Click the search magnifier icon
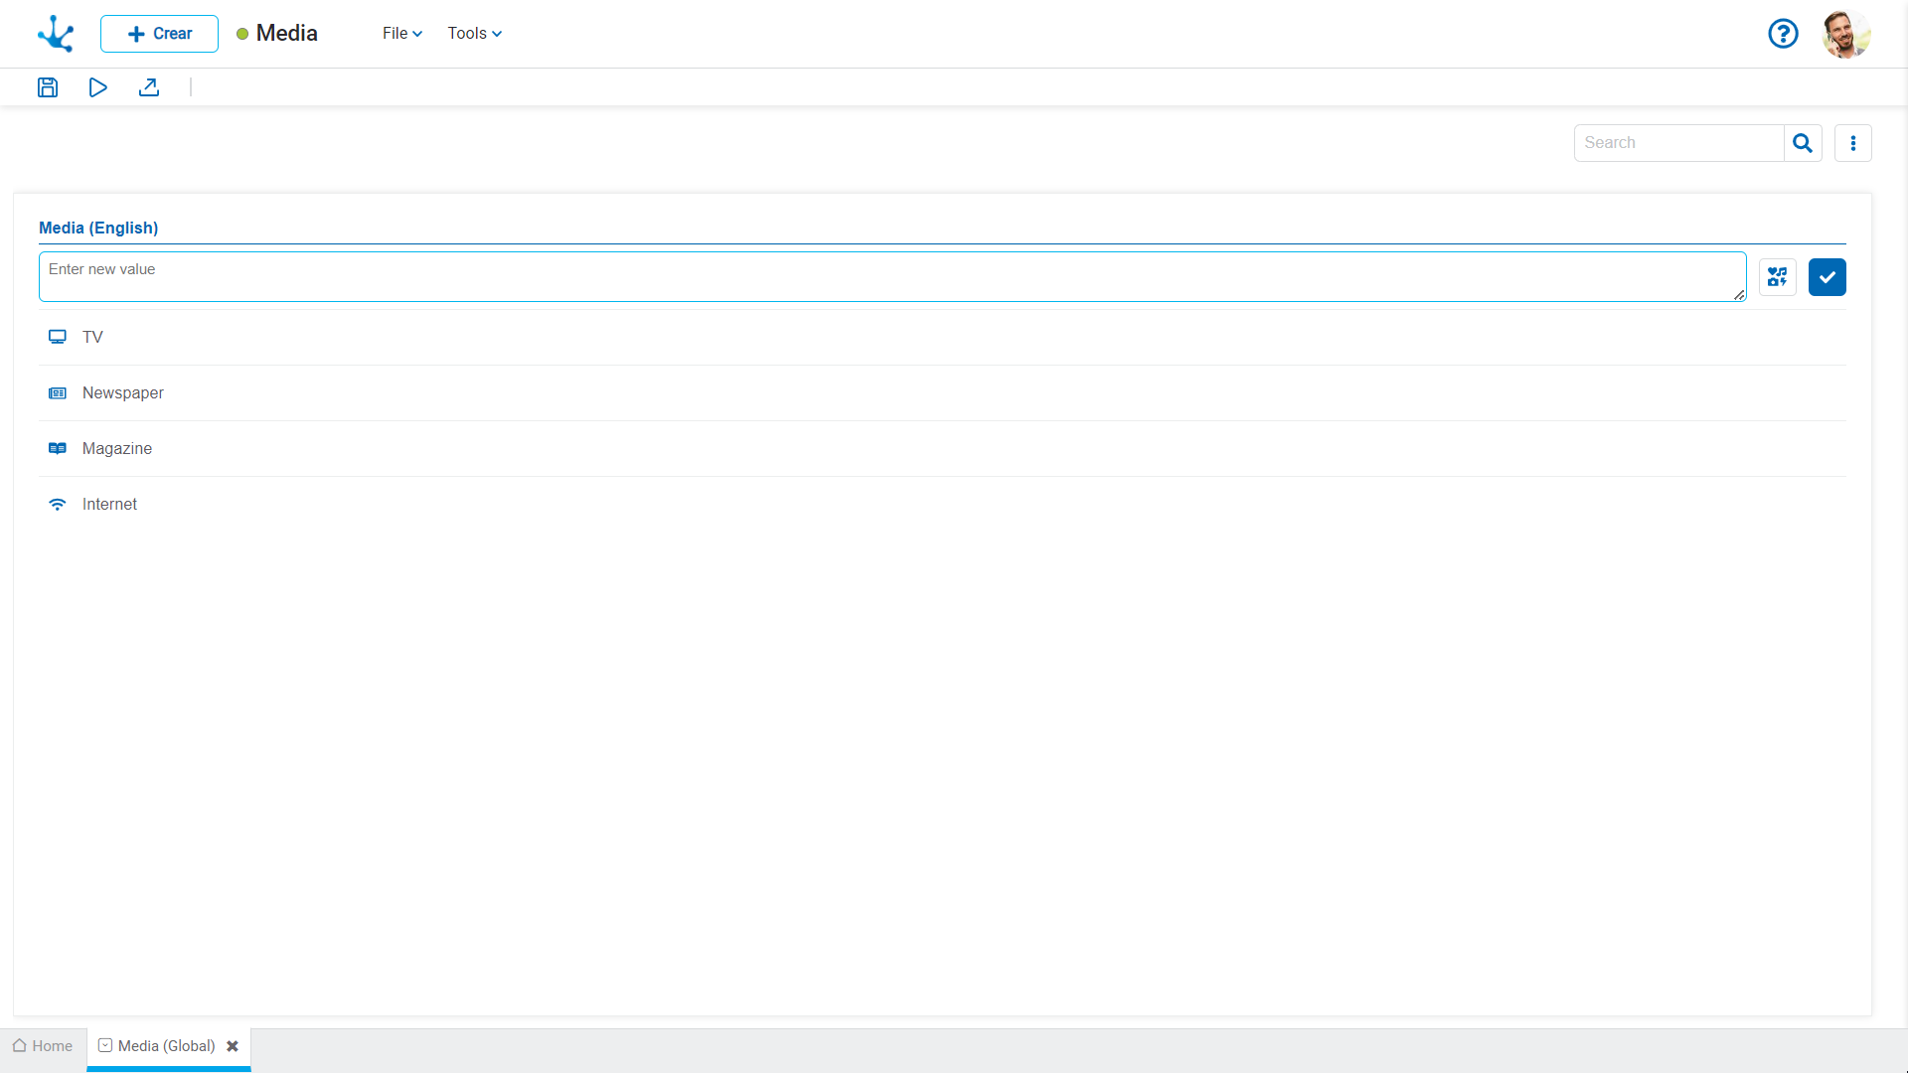Viewport: 1908px width, 1073px height. coord(1804,143)
